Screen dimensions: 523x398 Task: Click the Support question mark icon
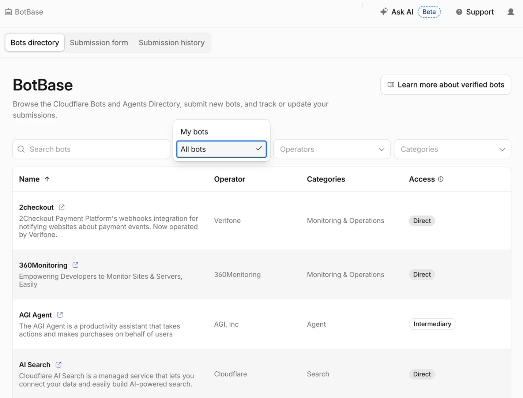click(459, 12)
